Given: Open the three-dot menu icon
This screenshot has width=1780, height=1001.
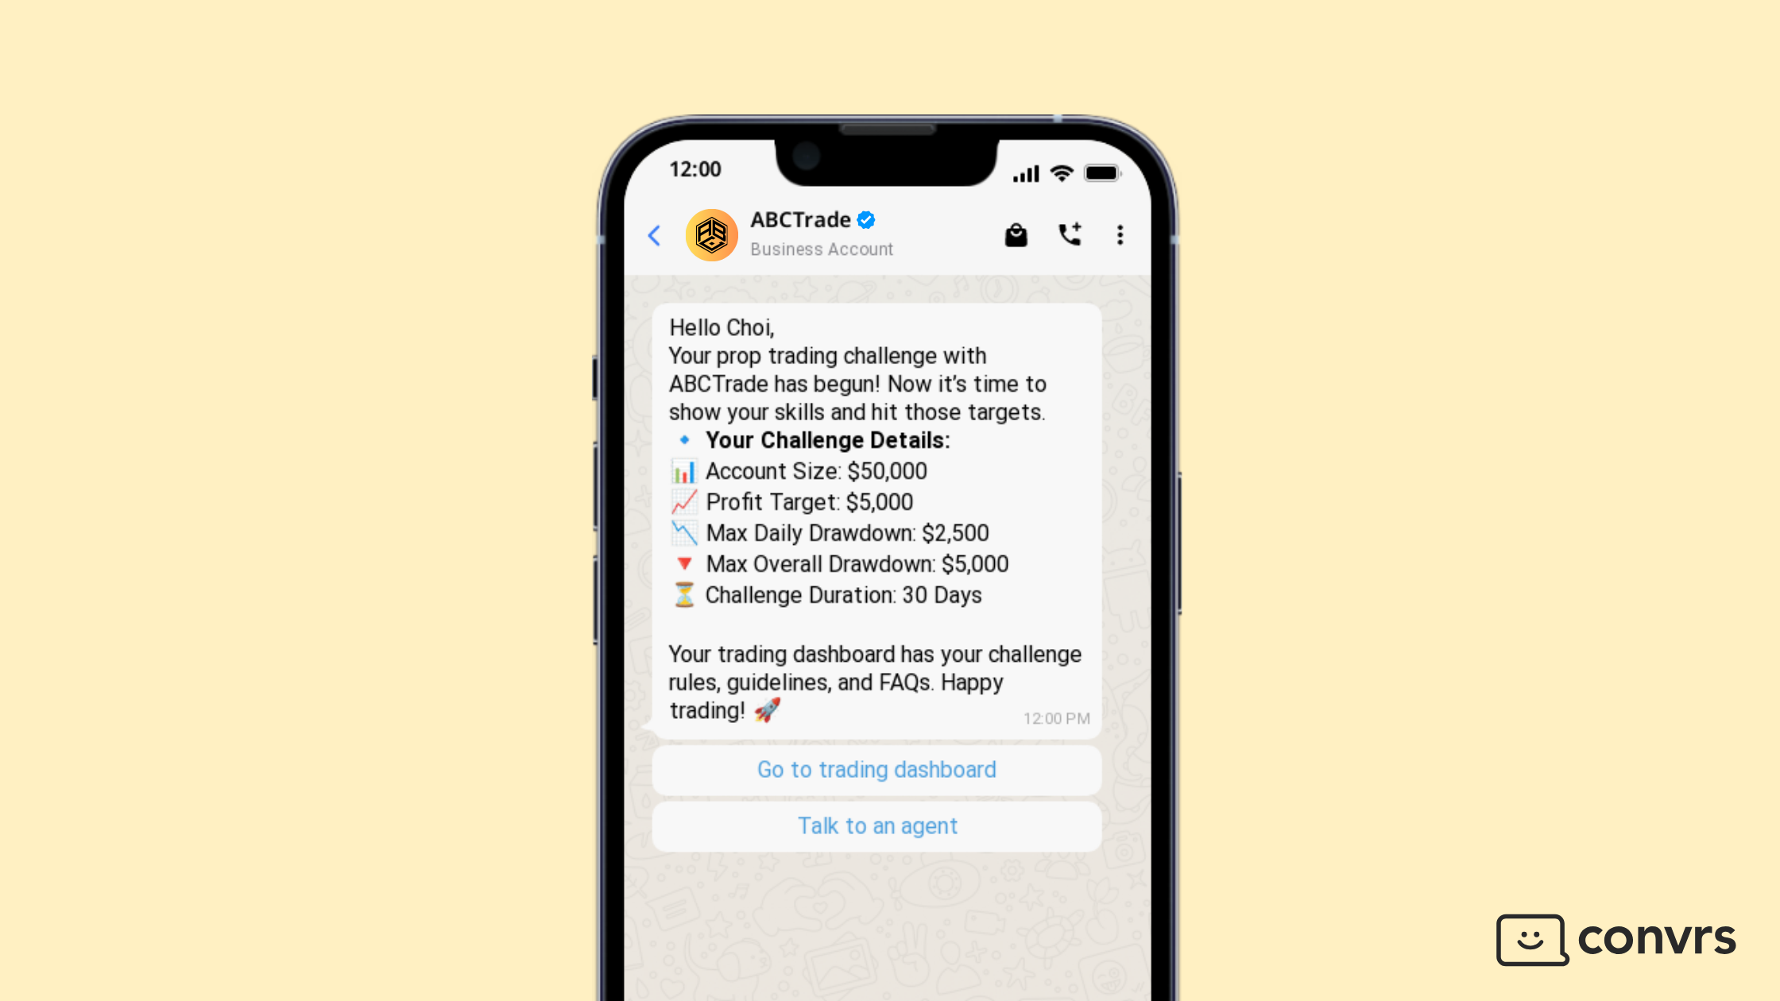Looking at the screenshot, I should point(1120,234).
